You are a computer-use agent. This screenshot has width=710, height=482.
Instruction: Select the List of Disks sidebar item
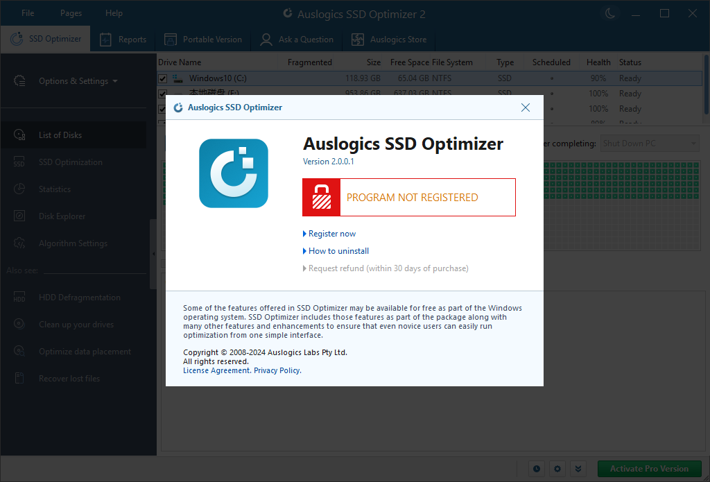73,135
